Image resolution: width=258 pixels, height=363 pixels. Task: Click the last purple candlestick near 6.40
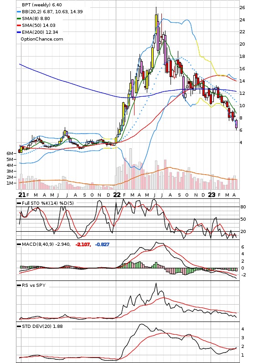click(x=237, y=124)
